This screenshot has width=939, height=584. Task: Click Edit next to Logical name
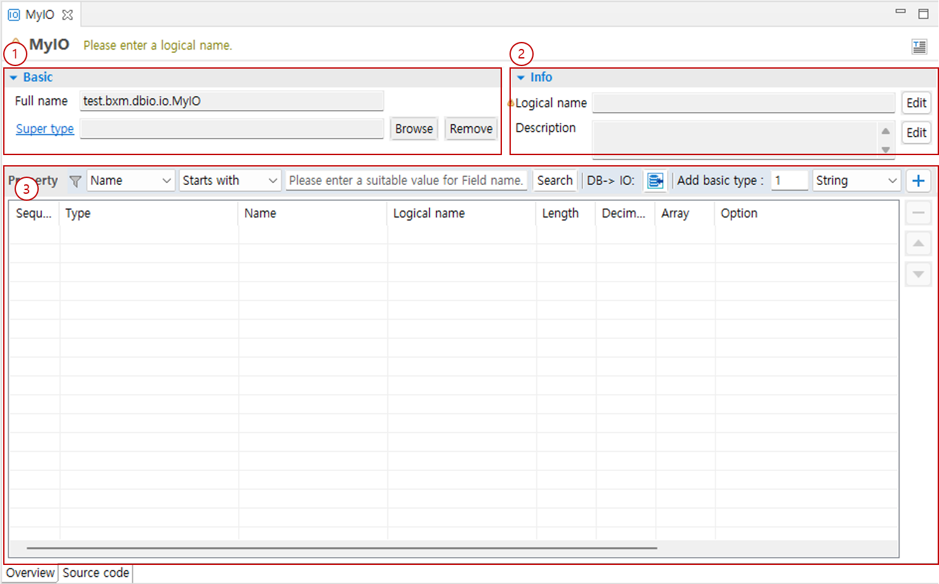915,103
